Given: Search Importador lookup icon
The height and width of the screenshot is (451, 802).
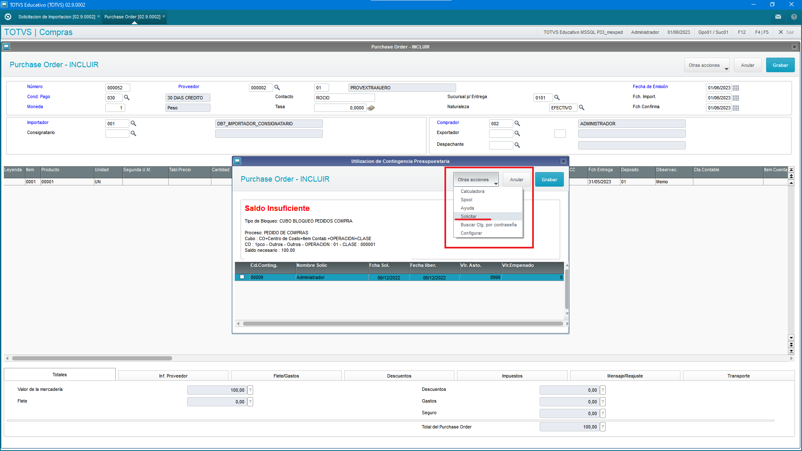Looking at the screenshot, I should [133, 124].
